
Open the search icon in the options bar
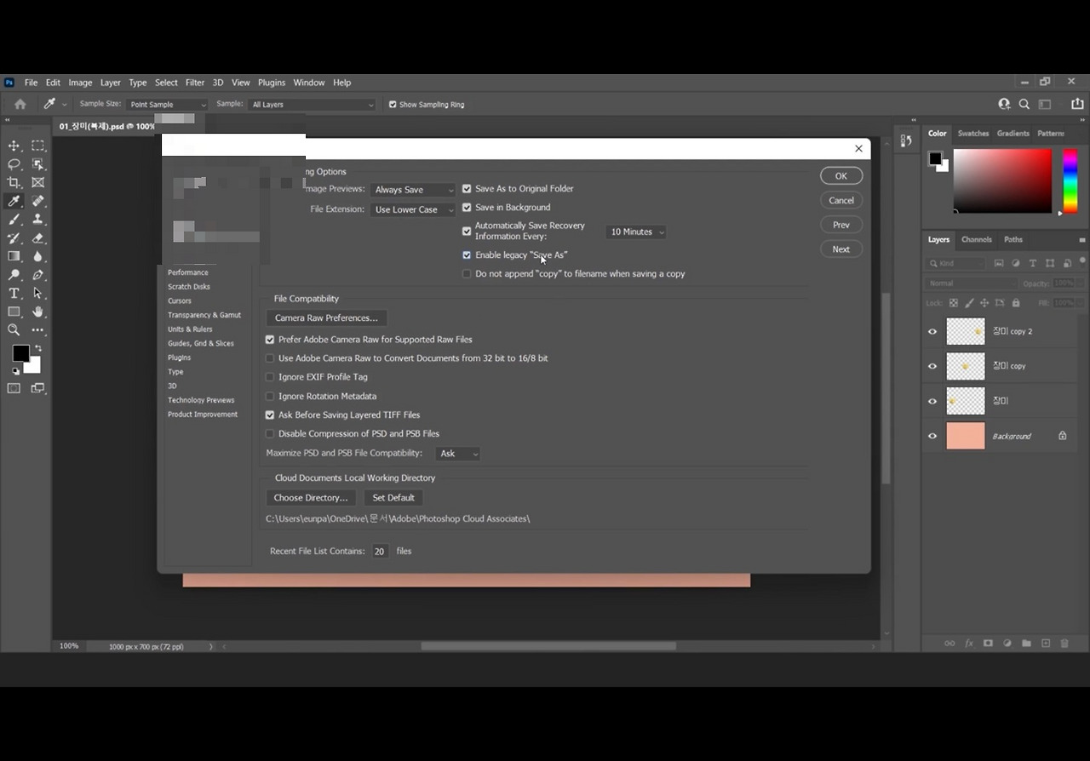coord(1024,104)
